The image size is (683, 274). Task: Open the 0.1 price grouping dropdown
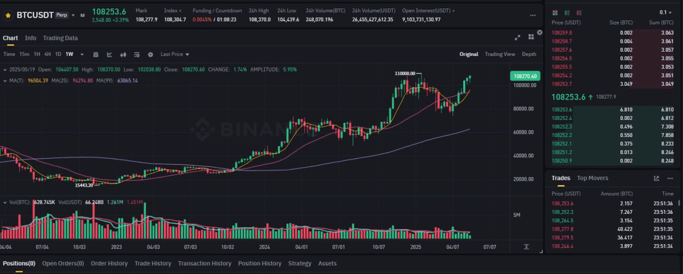[x=667, y=12]
